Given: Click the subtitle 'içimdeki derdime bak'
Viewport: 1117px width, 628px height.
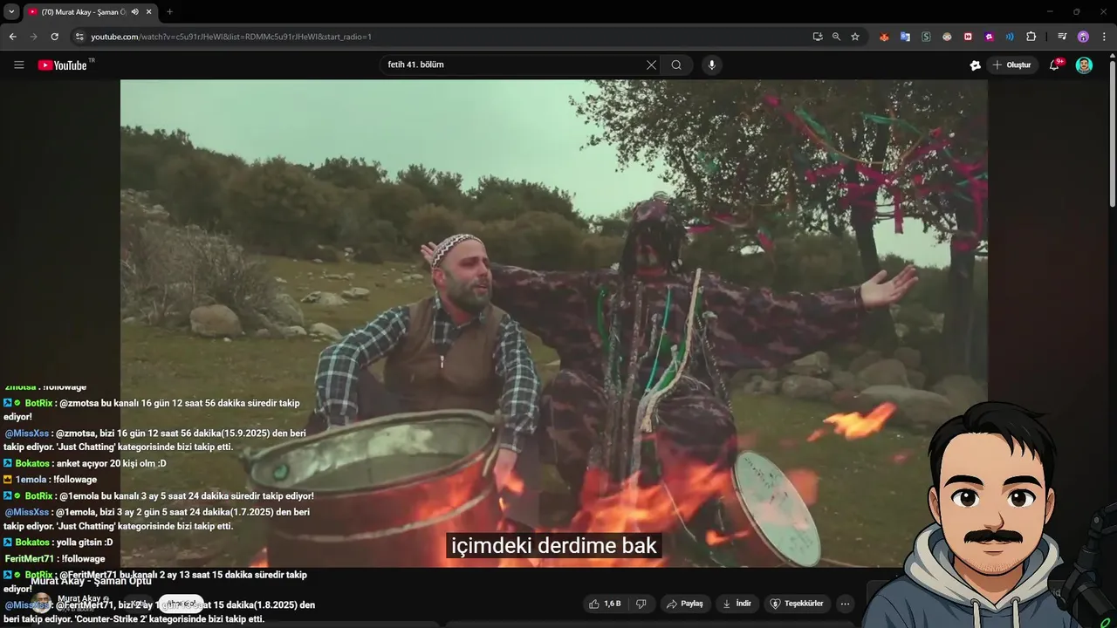Looking at the screenshot, I should pos(553,546).
